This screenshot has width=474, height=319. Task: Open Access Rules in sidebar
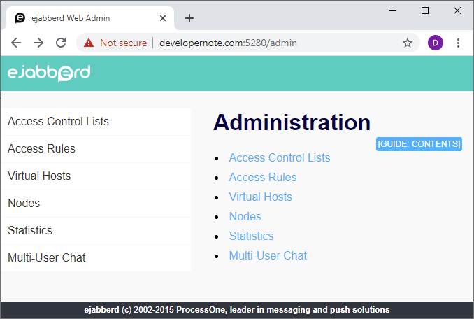[x=96, y=149]
